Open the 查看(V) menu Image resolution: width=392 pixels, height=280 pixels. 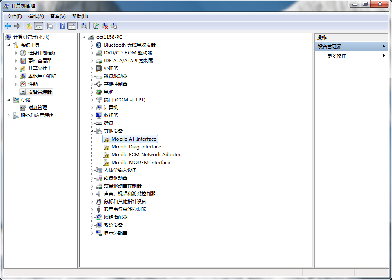click(58, 16)
